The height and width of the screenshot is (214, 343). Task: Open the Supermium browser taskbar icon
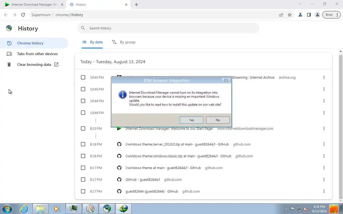point(107,209)
